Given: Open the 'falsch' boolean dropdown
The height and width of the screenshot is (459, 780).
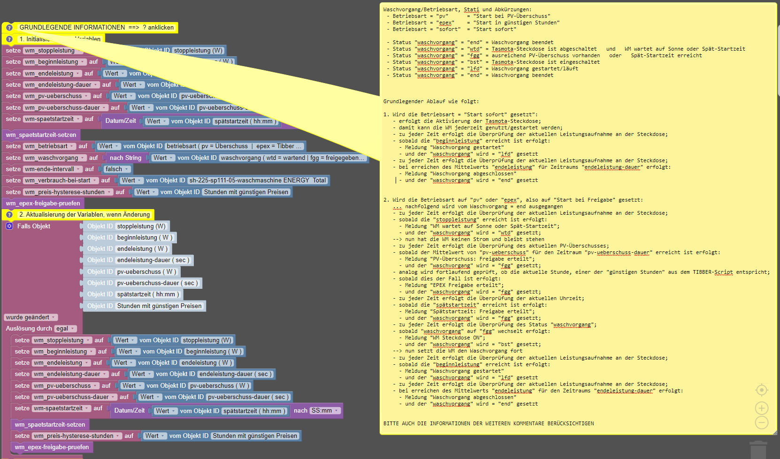Looking at the screenshot, I should click(x=116, y=169).
